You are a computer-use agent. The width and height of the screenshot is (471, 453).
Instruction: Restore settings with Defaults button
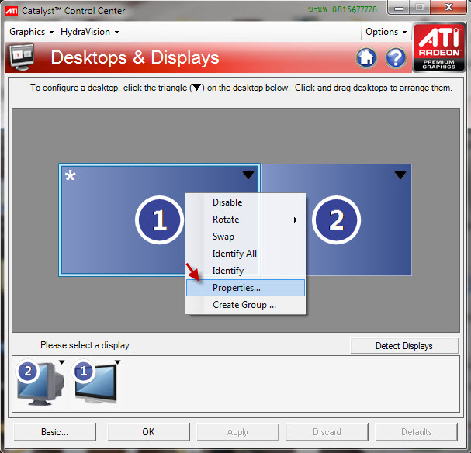417,432
